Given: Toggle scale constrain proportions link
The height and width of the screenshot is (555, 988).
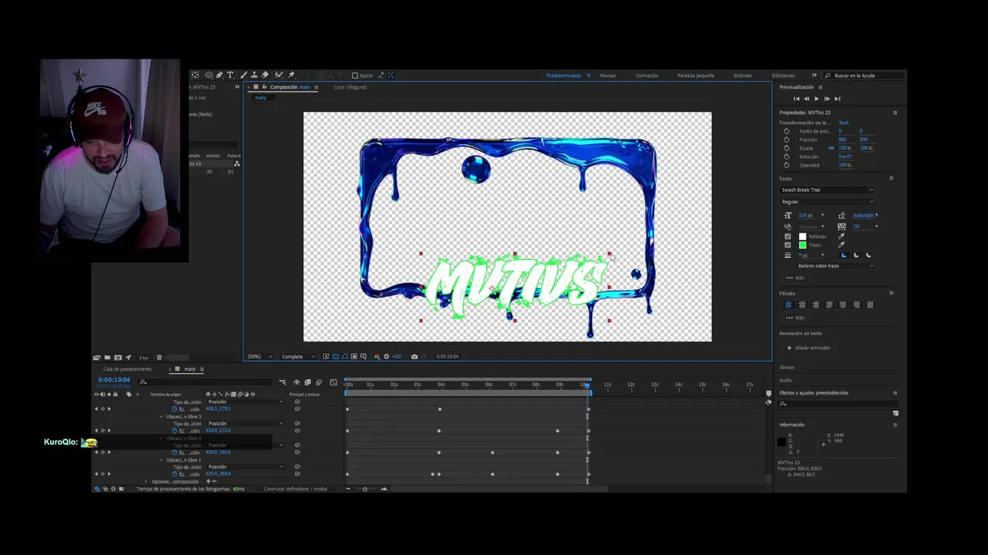Looking at the screenshot, I should tap(831, 148).
